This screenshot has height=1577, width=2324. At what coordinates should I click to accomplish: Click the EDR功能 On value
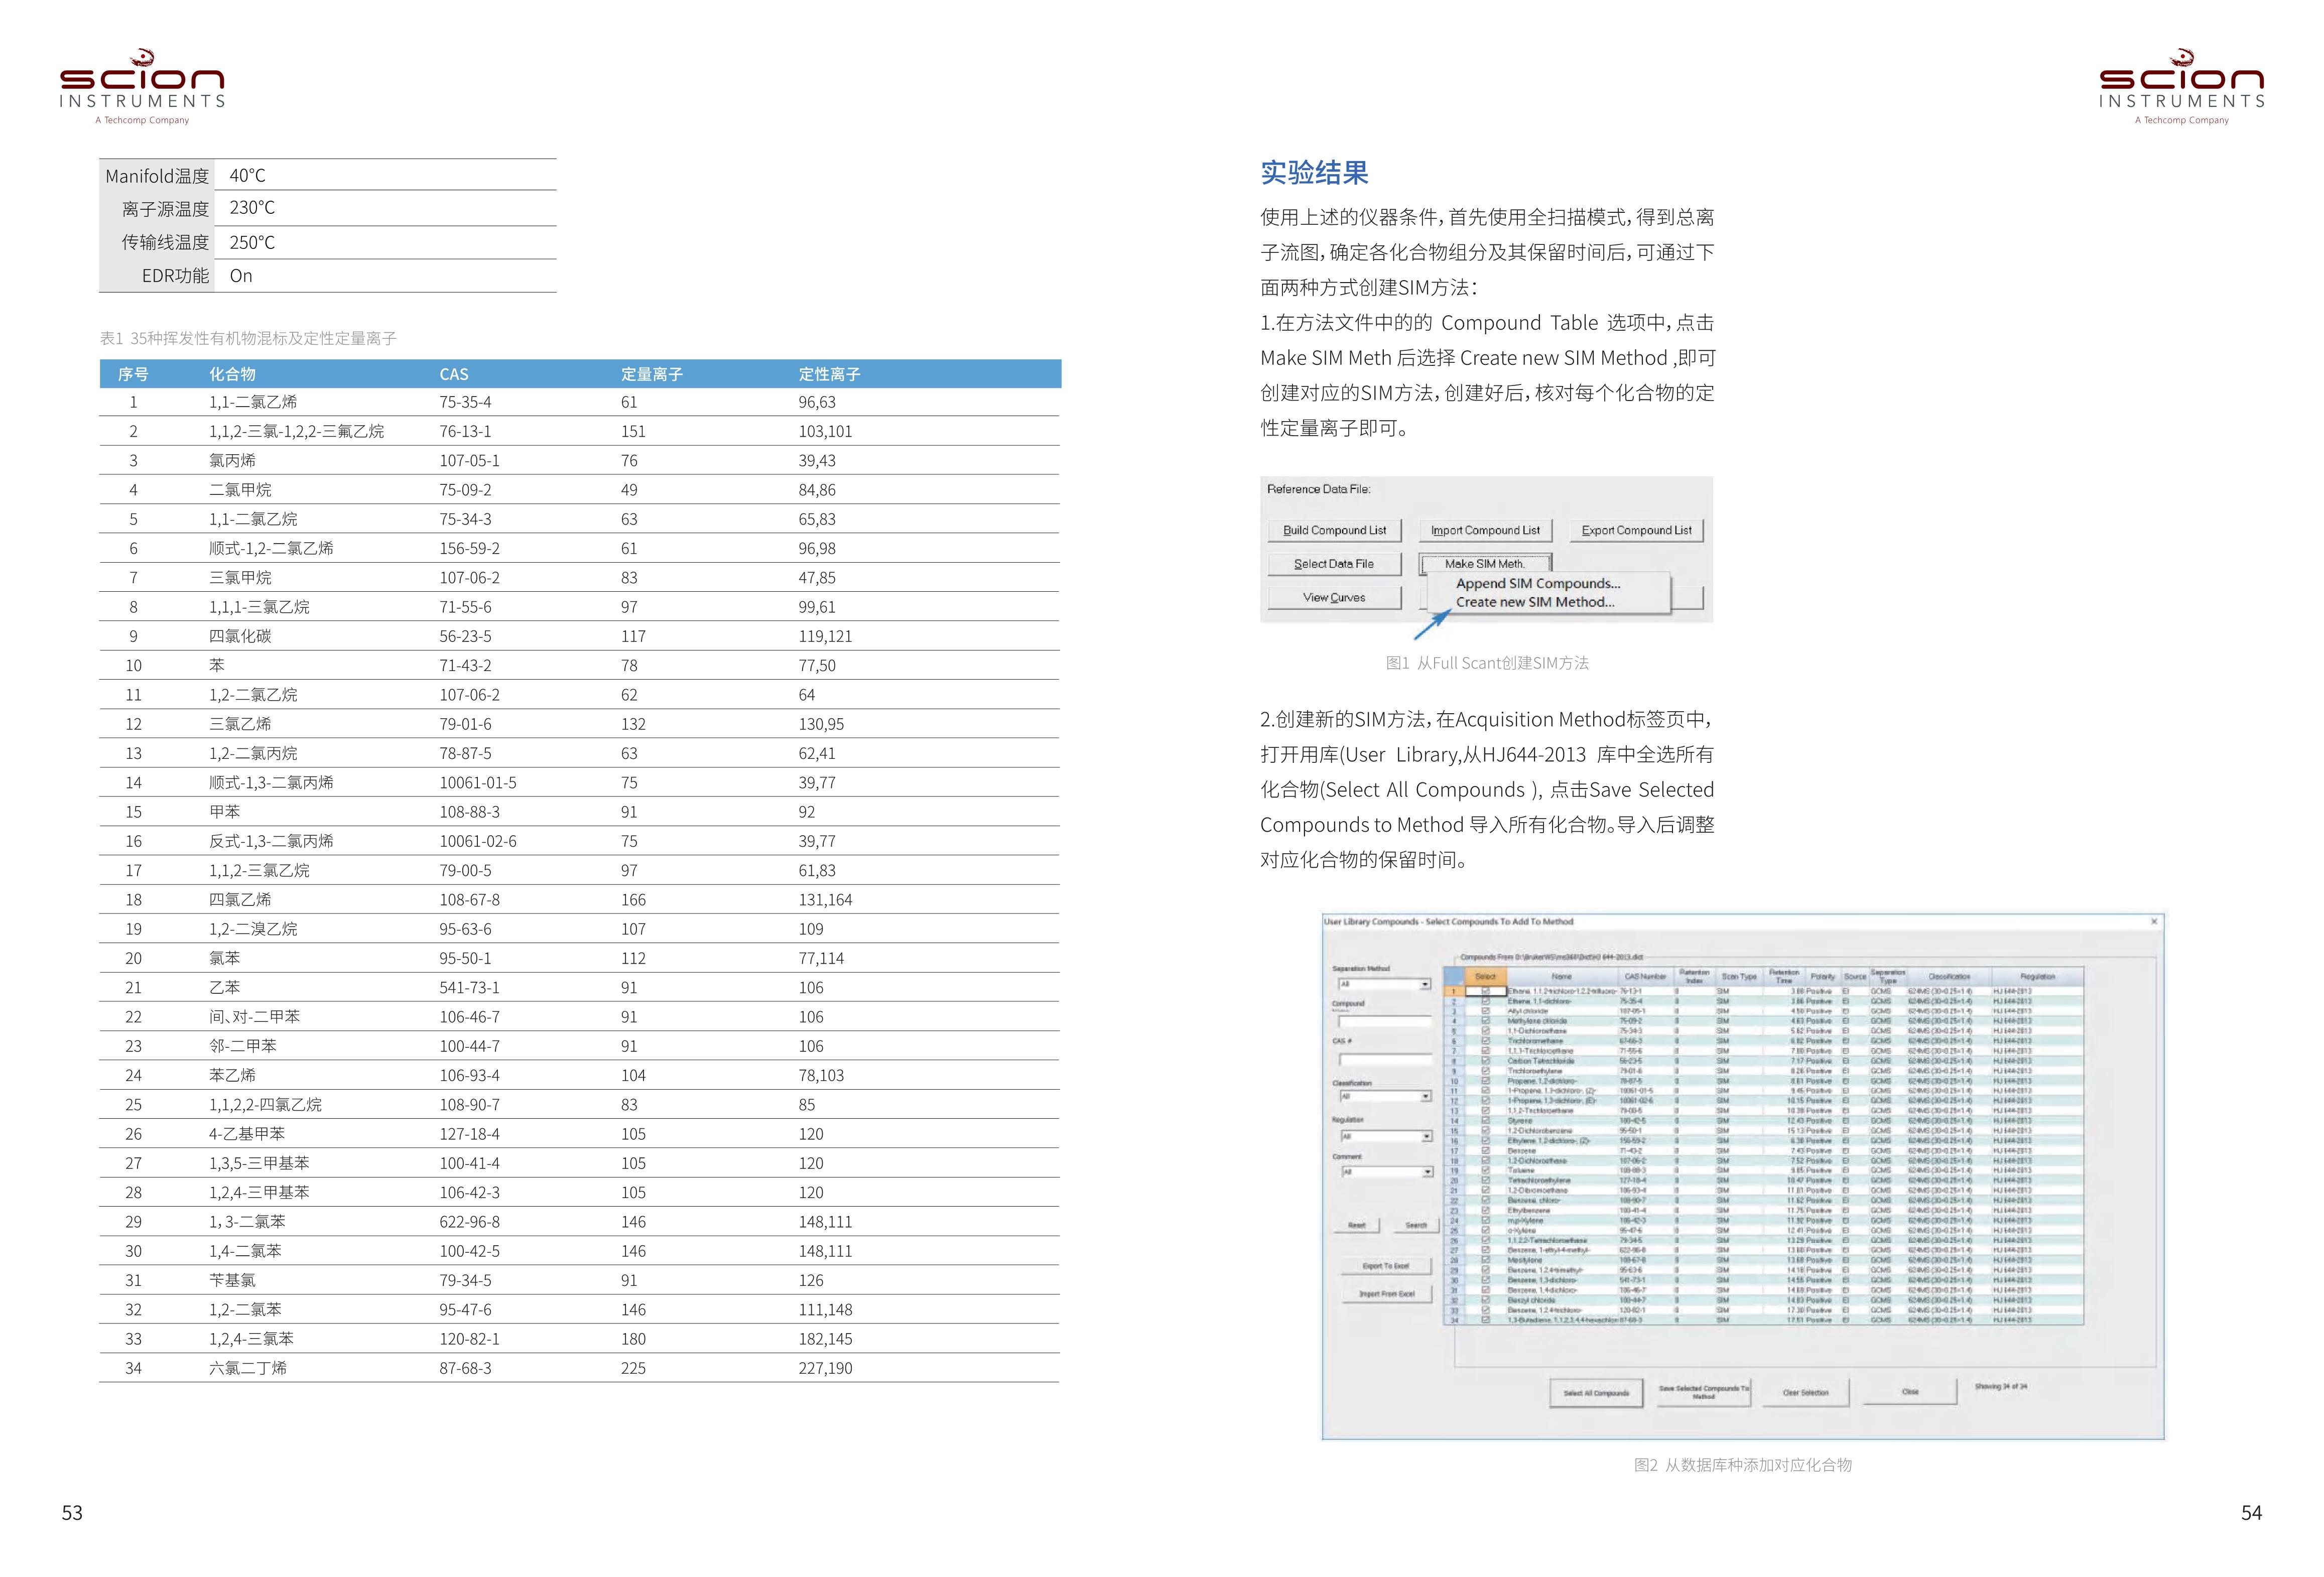coord(241,276)
